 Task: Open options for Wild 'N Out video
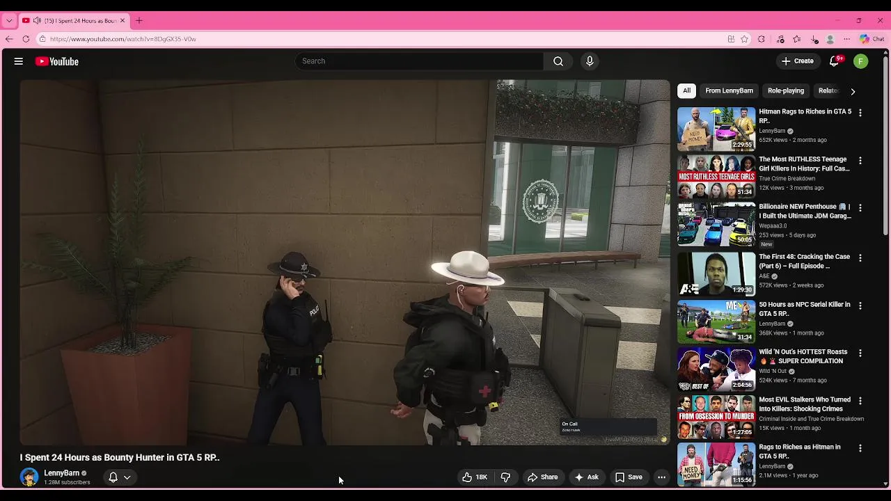click(x=860, y=353)
